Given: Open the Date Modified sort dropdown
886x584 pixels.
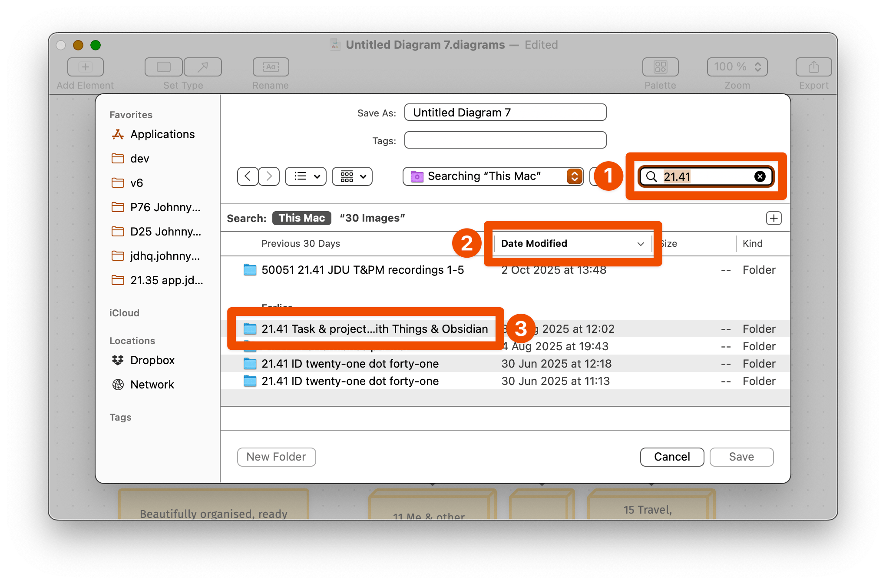Looking at the screenshot, I should click(x=572, y=243).
